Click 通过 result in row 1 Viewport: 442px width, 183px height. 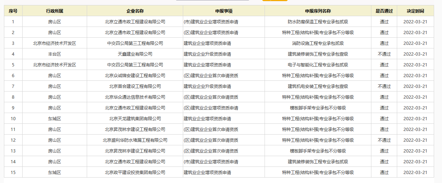(384, 22)
